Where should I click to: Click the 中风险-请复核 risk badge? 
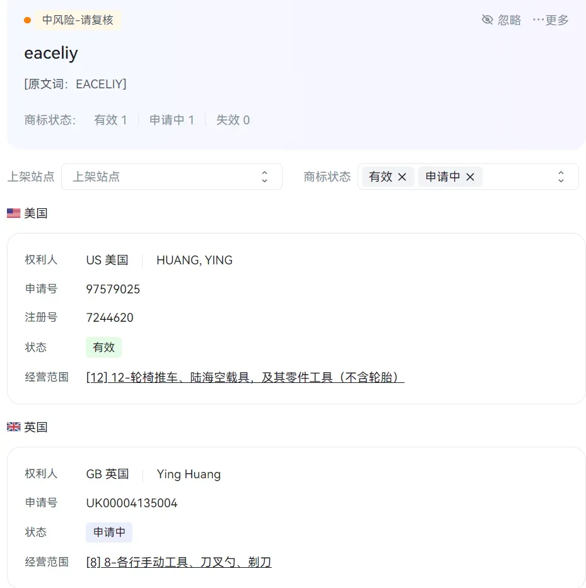tap(78, 20)
